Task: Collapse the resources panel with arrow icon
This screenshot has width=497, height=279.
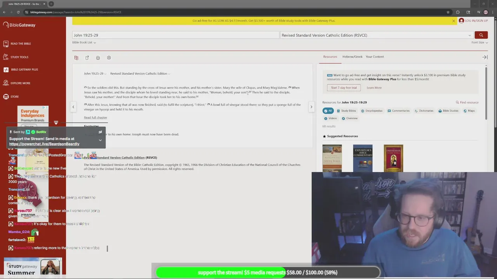Action: (x=485, y=57)
